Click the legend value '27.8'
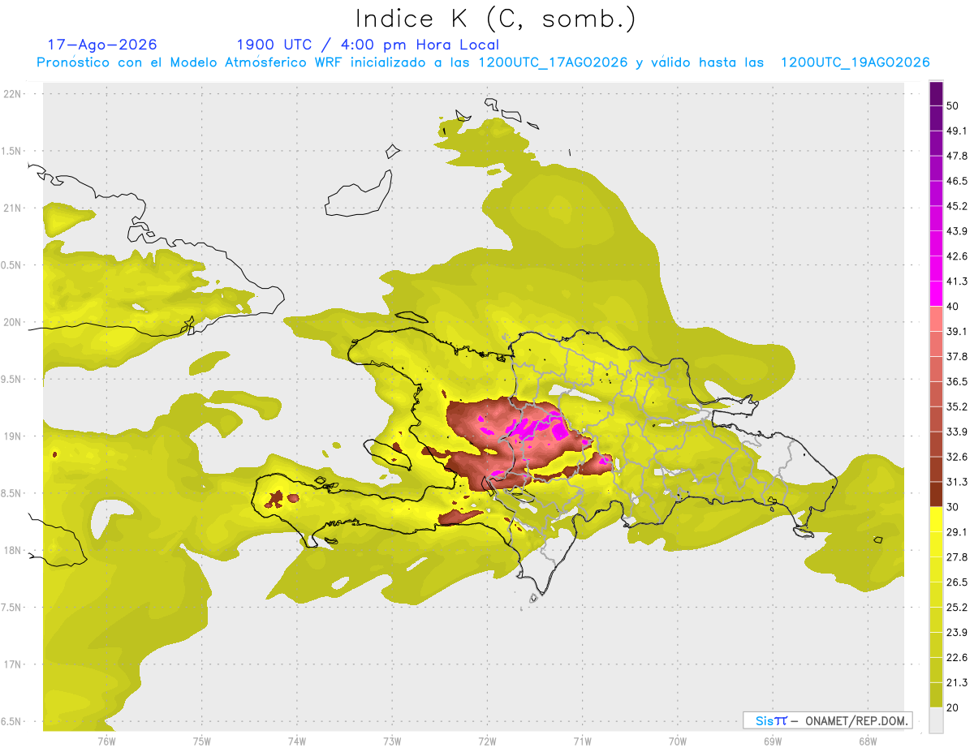This screenshot has width=974, height=752. click(x=957, y=556)
